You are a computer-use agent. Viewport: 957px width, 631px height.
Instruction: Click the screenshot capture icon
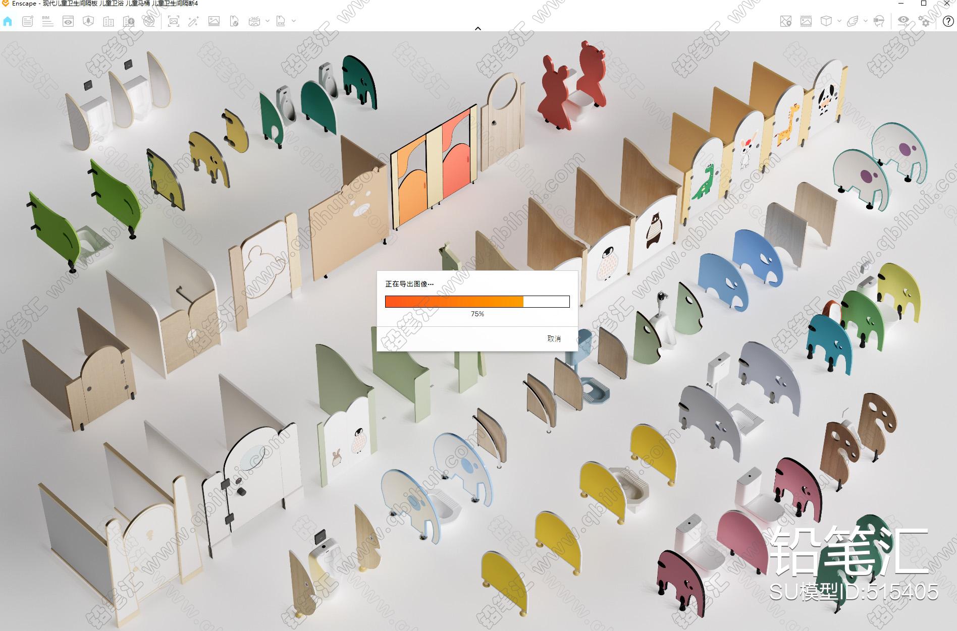pos(174,21)
